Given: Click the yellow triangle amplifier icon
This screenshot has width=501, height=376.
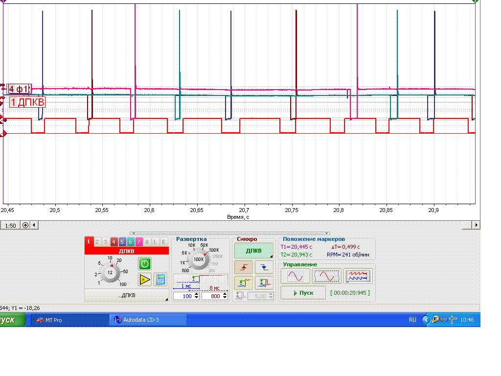Looking at the screenshot, I should (x=145, y=280).
